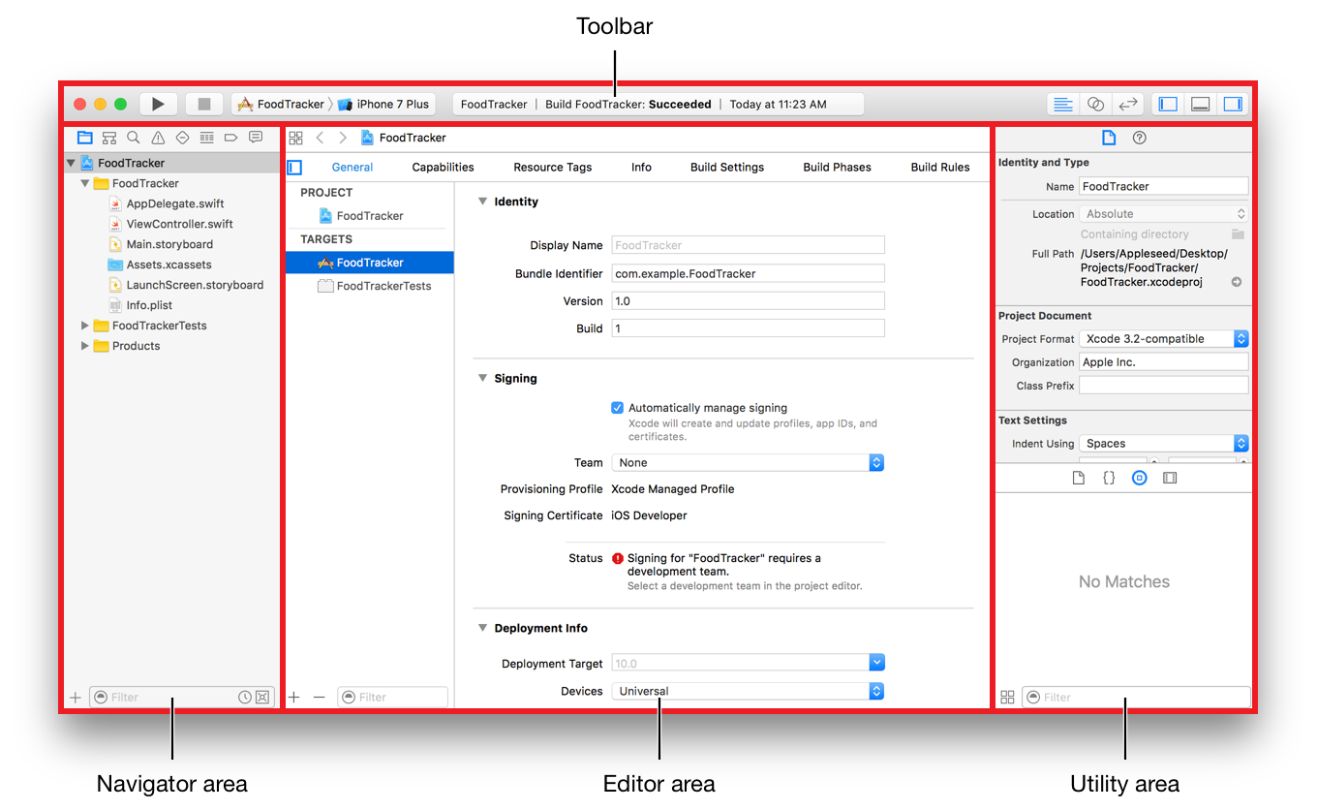Collapse the Signing section
1317x810 pixels.
coord(483,378)
